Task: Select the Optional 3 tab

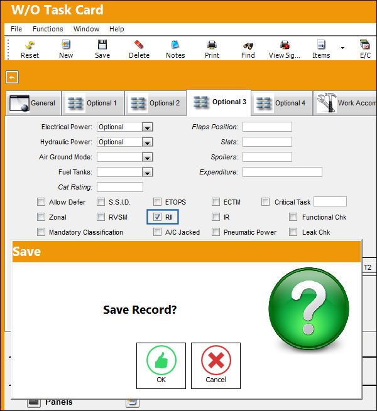Action: click(x=219, y=102)
